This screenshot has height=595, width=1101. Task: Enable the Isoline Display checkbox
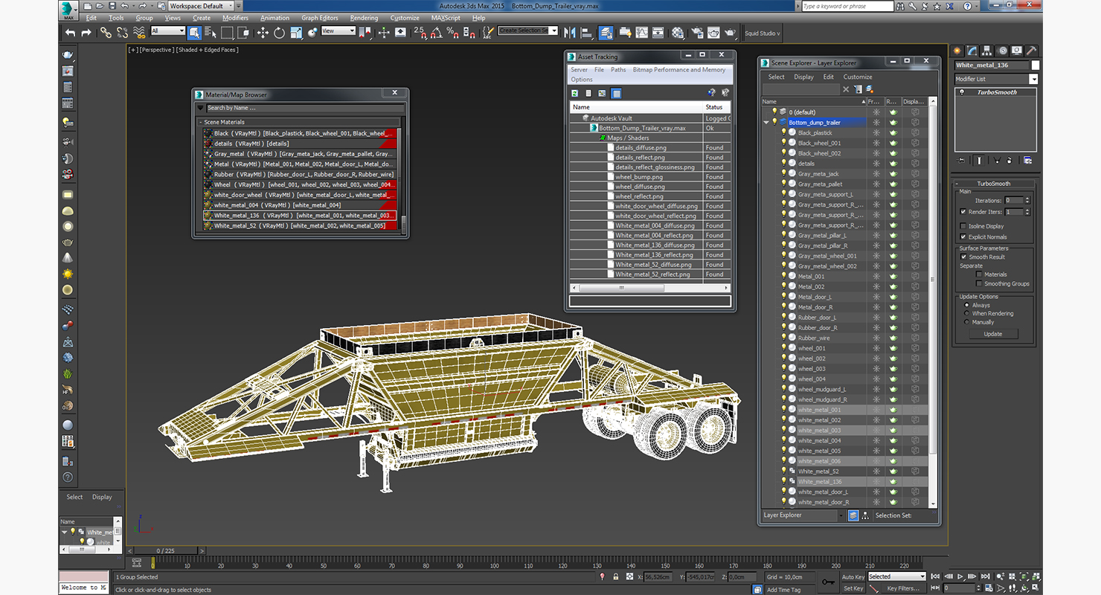click(963, 226)
